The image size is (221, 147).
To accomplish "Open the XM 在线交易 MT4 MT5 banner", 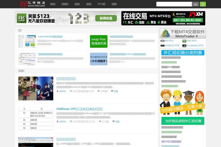I will [163, 18].
